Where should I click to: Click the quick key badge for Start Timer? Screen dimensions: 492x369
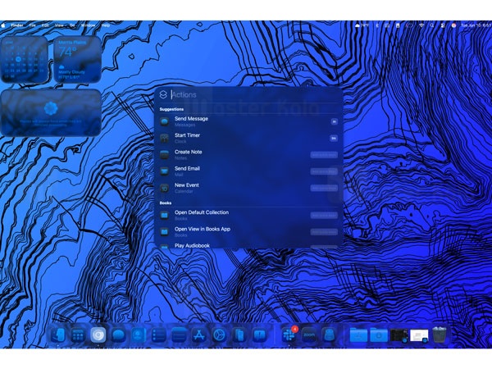point(335,138)
